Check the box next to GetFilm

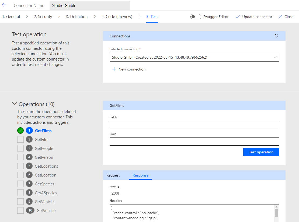pos(20,139)
